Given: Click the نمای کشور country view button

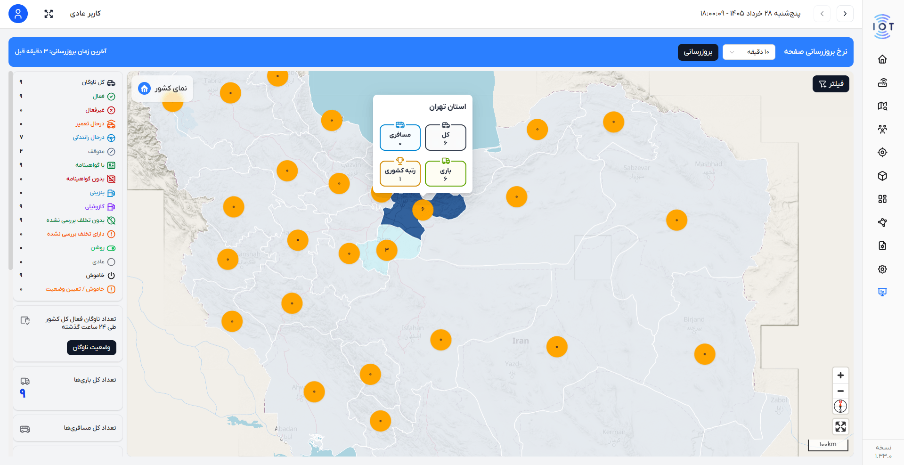Looking at the screenshot, I should click(162, 88).
